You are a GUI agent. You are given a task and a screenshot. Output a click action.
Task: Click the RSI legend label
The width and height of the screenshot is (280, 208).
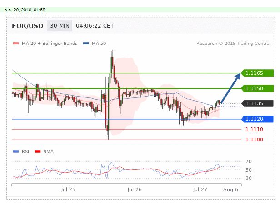(25, 152)
